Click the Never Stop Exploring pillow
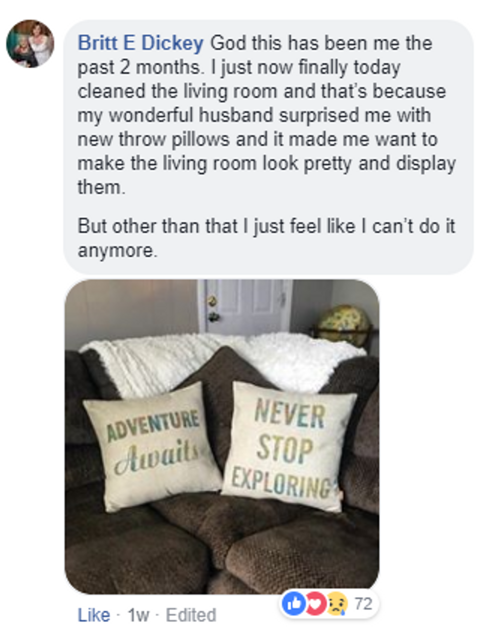 click(291, 447)
